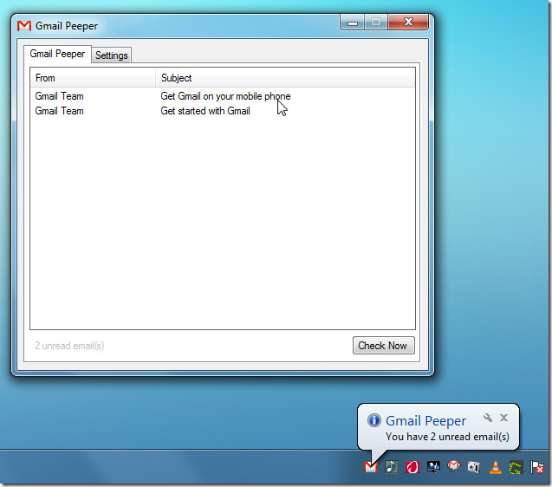
Task: Open the Gmail Peeper tray icon
Action: pyautogui.click(x=371, y=467)
